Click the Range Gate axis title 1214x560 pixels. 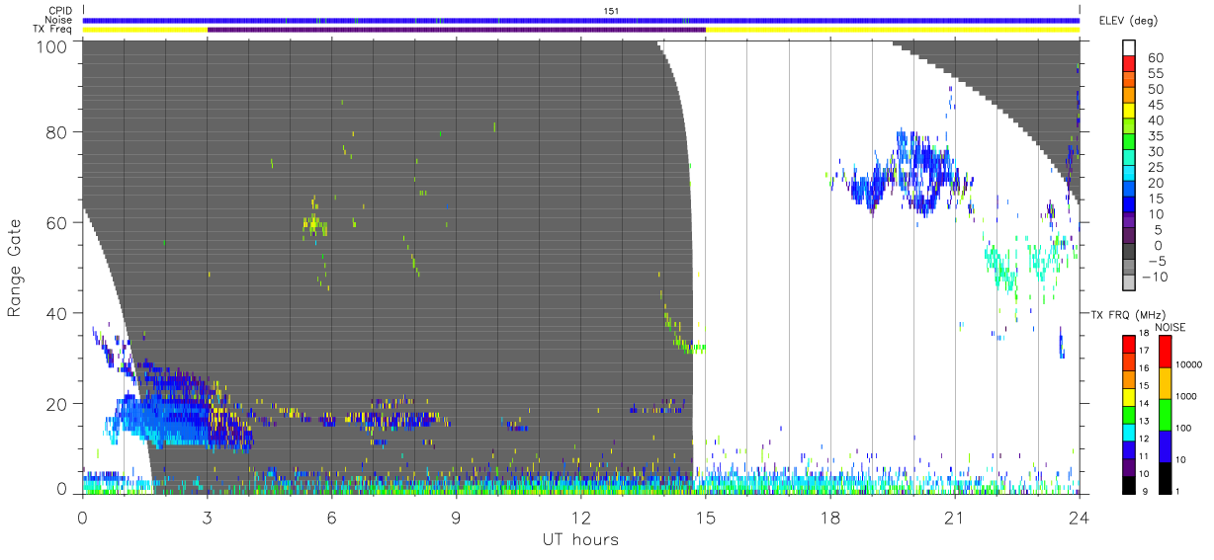pos(16,269)
